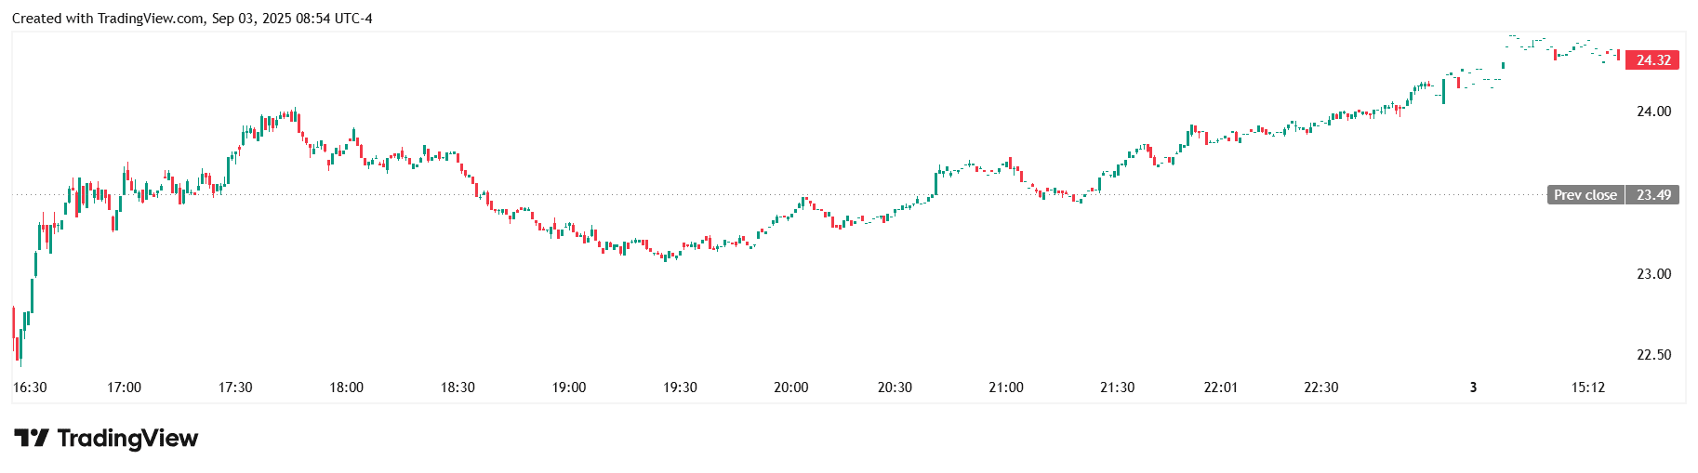The image size is (1698, 473).
Task: Click the 18:00 time axis label
Action: (346, 388)
